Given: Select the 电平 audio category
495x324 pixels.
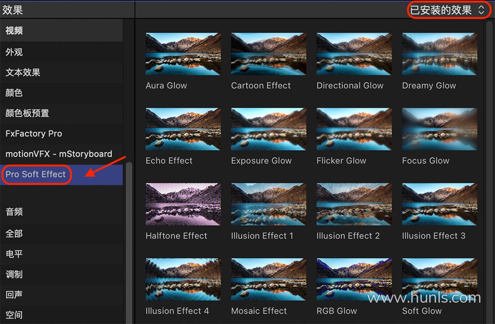Looking at the screenshot, I should click(x=61, y=254).
